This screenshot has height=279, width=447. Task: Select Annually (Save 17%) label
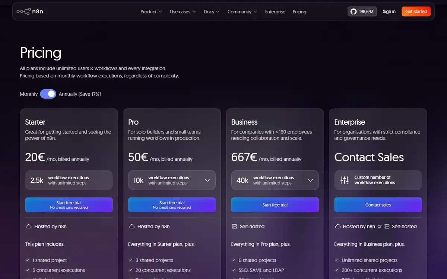pos(80,94)
